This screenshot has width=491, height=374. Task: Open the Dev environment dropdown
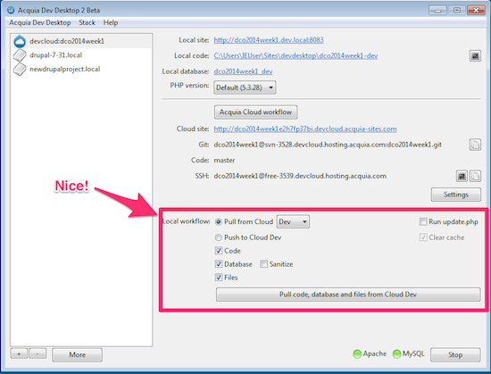pos(293,222)
